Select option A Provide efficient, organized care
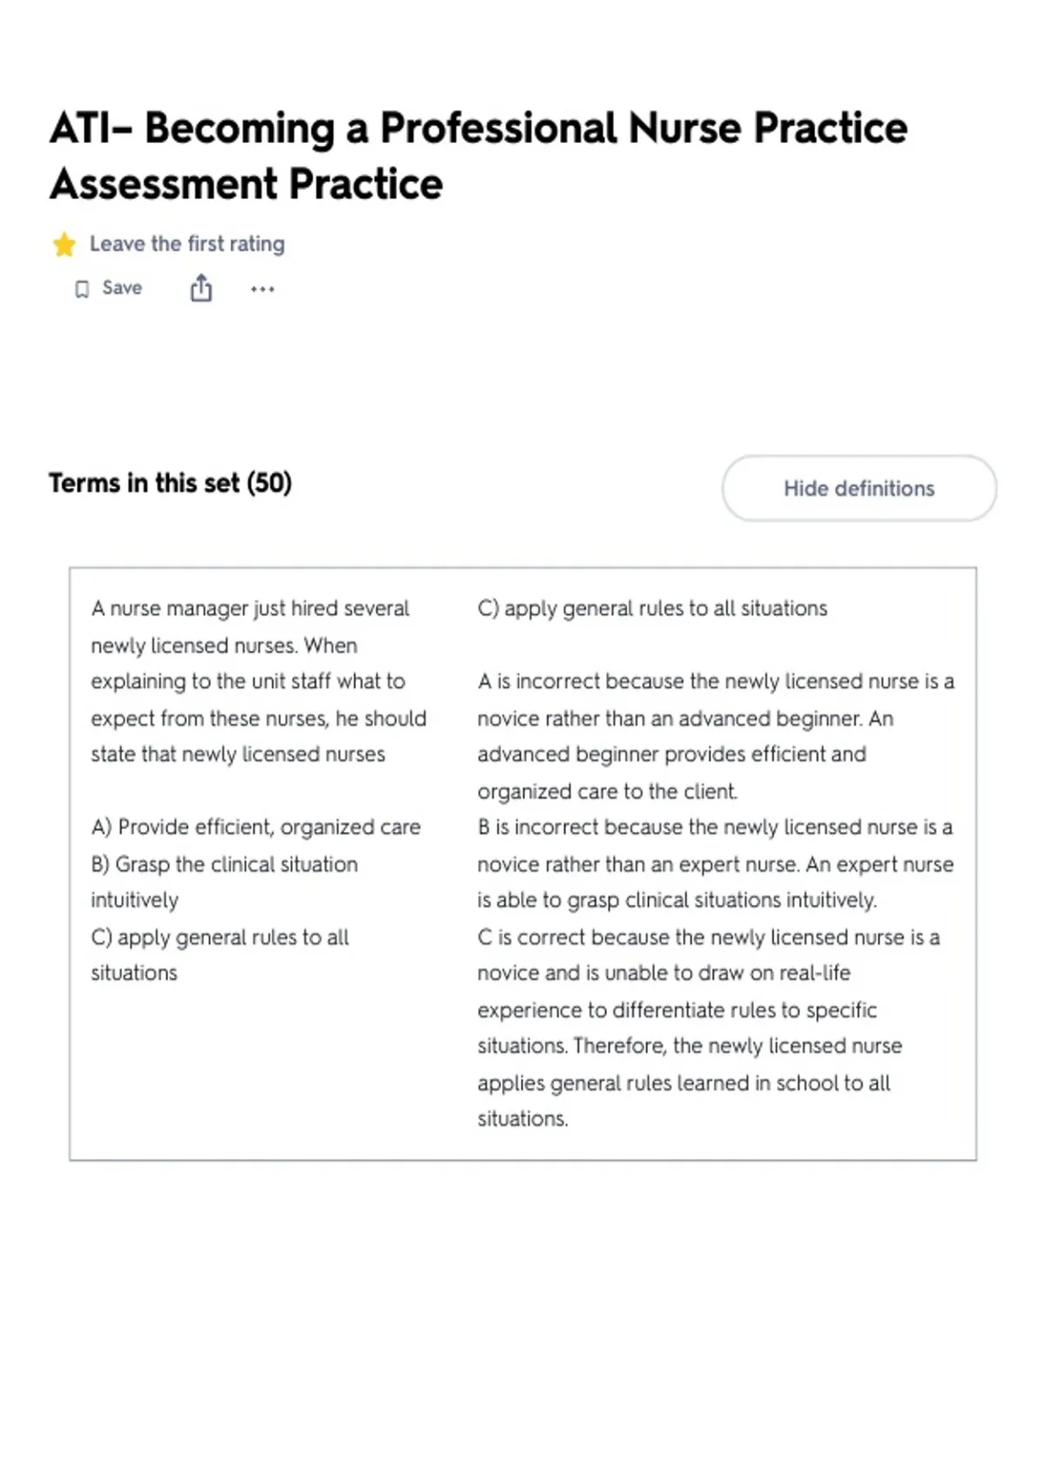Viewport: 1045px width, 1481px height. click(256, 827)
